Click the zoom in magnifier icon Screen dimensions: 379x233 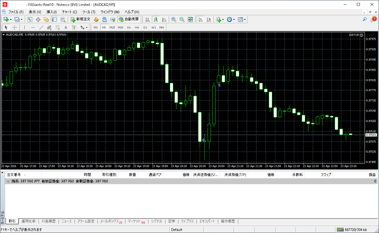173,19
